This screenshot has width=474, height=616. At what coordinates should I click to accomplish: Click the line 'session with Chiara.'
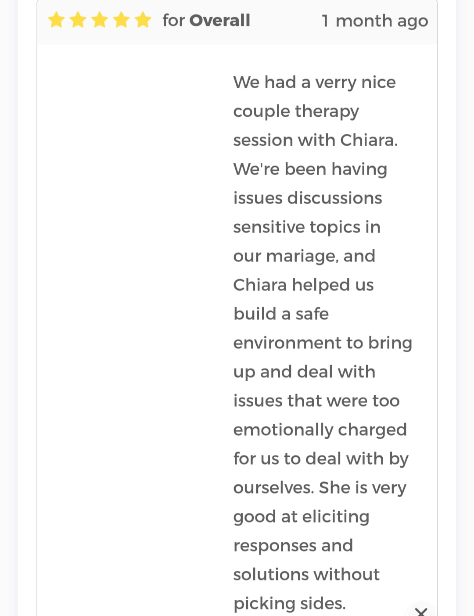click(315, 140)
